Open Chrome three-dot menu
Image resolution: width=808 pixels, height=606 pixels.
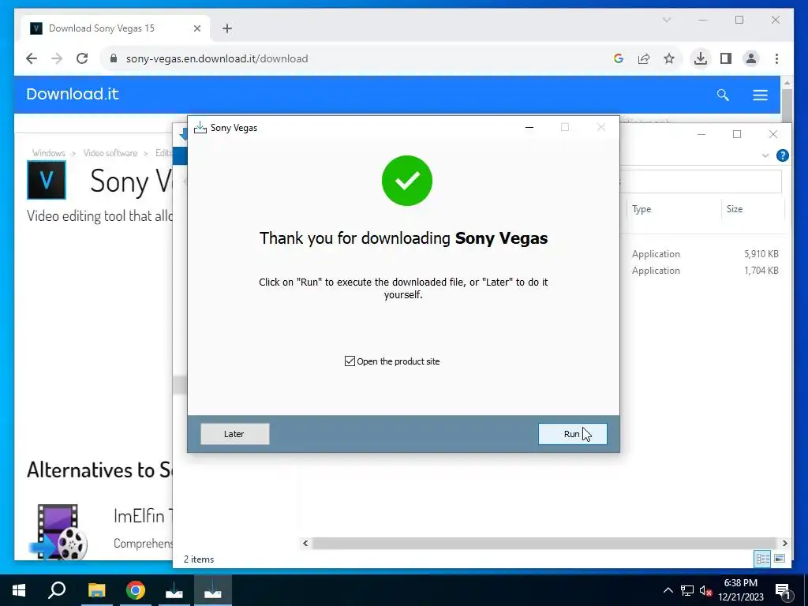tap(776, 58)
